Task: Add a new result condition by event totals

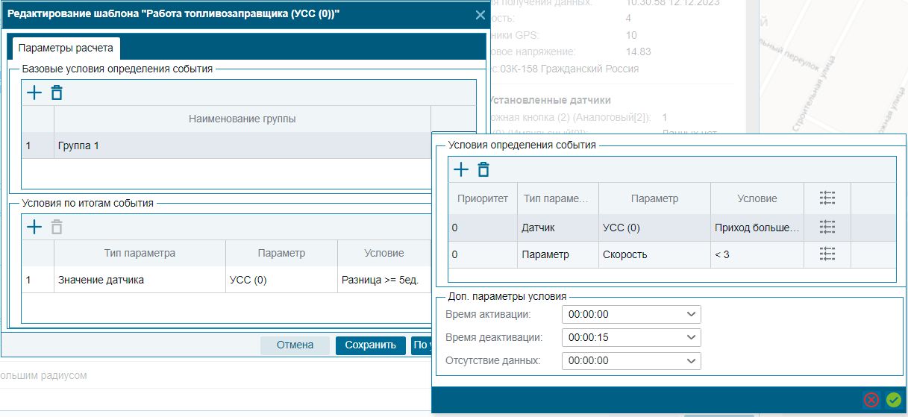Action: [34, 228]
